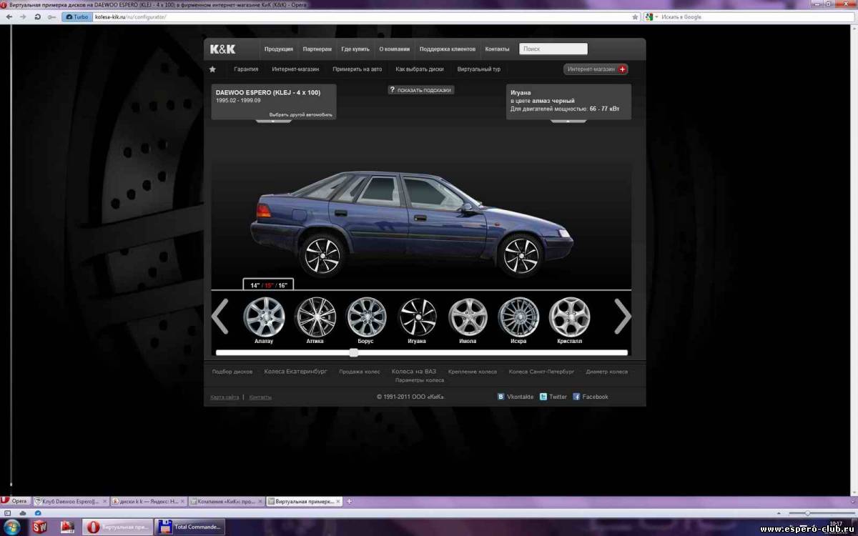Screen dimensions: 858x536
Task: Go to previous wheels with left arrow
Action: click(x=220, y=317)
